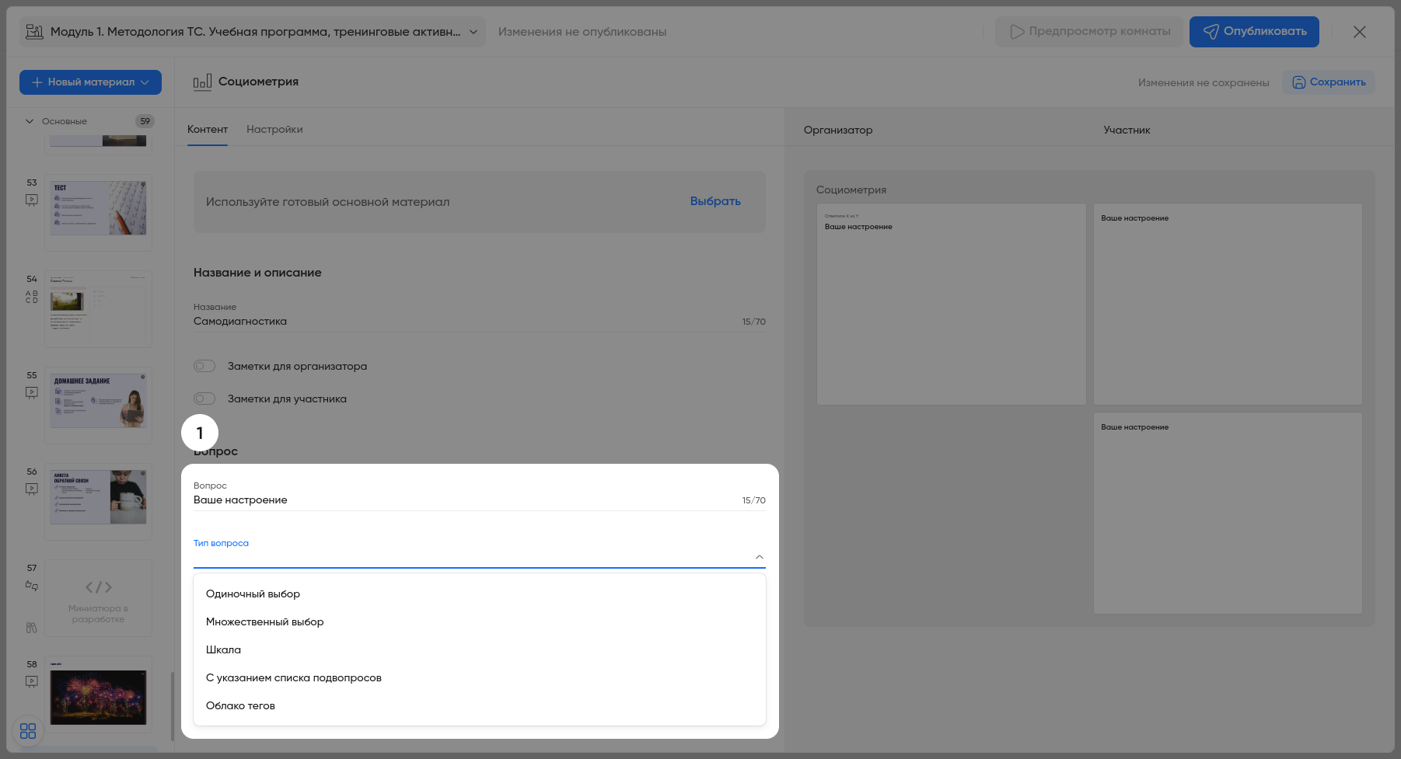Switch to the Настройки tab
Image resolution: width=1401 pixels, height=759 pixels.
pyautogui.click(x=274, y=130)
